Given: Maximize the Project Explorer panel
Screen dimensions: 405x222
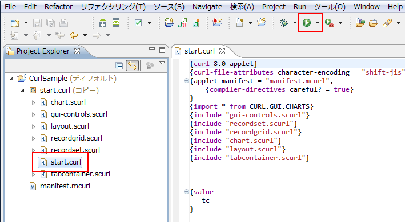Looking at the screenshot, I should (x=162, y=50).
